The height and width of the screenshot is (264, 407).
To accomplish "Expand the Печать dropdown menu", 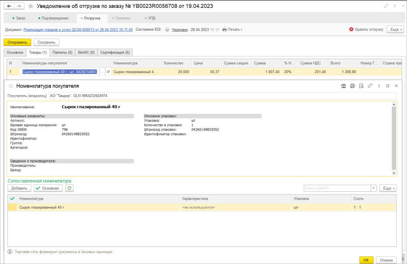I will [232, 30].
